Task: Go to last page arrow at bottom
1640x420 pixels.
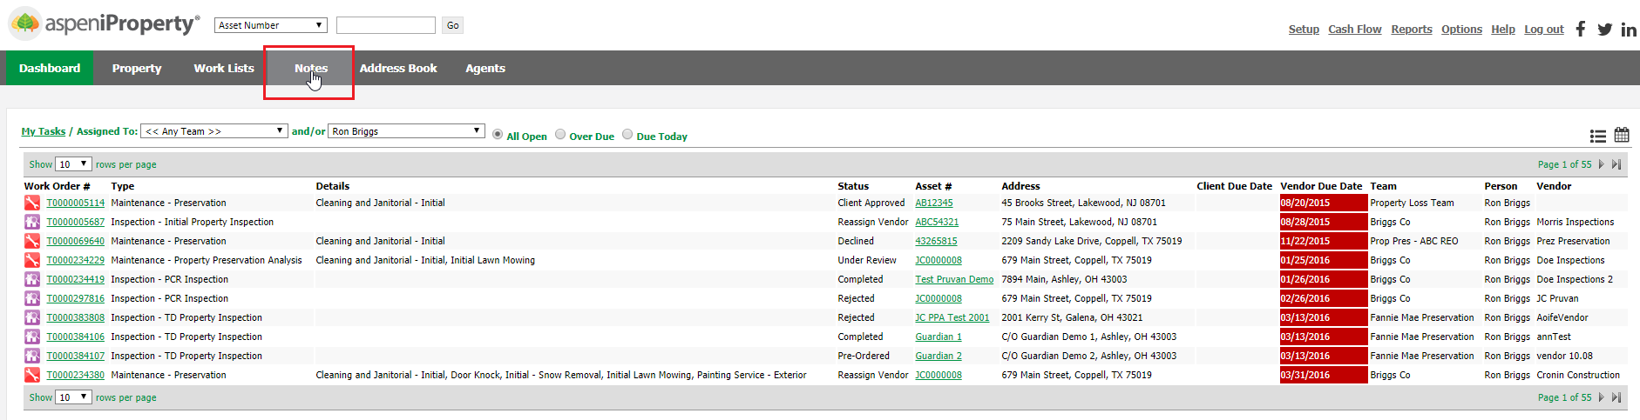Action: [1616, 397]
